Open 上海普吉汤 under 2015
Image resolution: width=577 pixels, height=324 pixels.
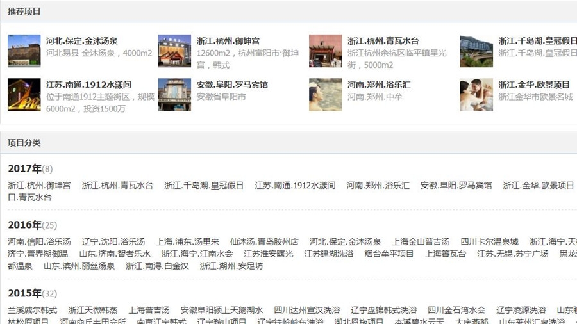coord(149,310)
